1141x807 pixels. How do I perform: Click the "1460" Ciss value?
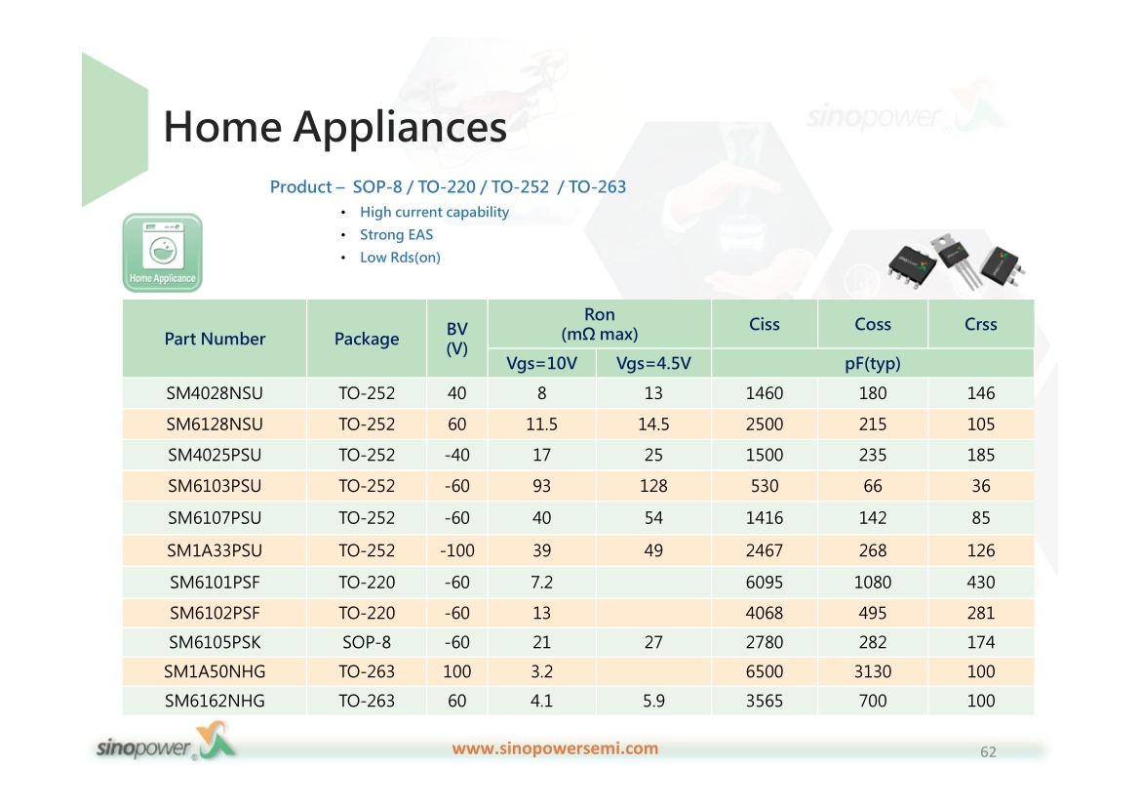(764, 393)
